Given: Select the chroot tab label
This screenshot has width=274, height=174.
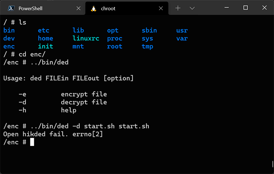Looking at the screenshot, I should 108,8.
